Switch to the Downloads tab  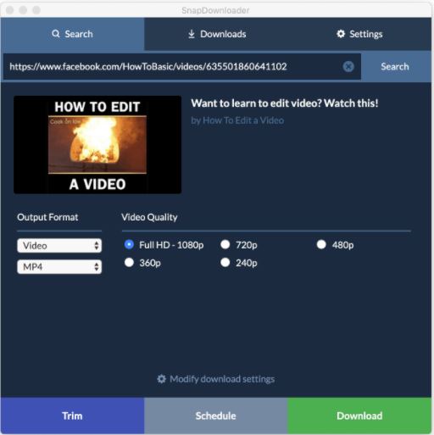216,34
